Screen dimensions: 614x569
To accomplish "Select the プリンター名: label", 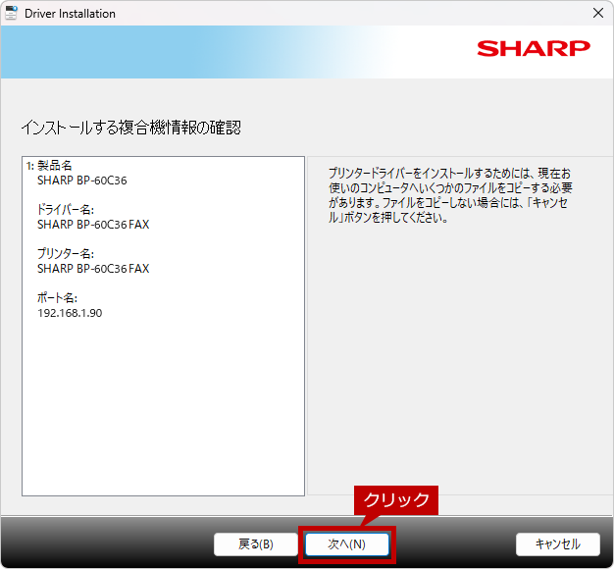I will (66, 254).
